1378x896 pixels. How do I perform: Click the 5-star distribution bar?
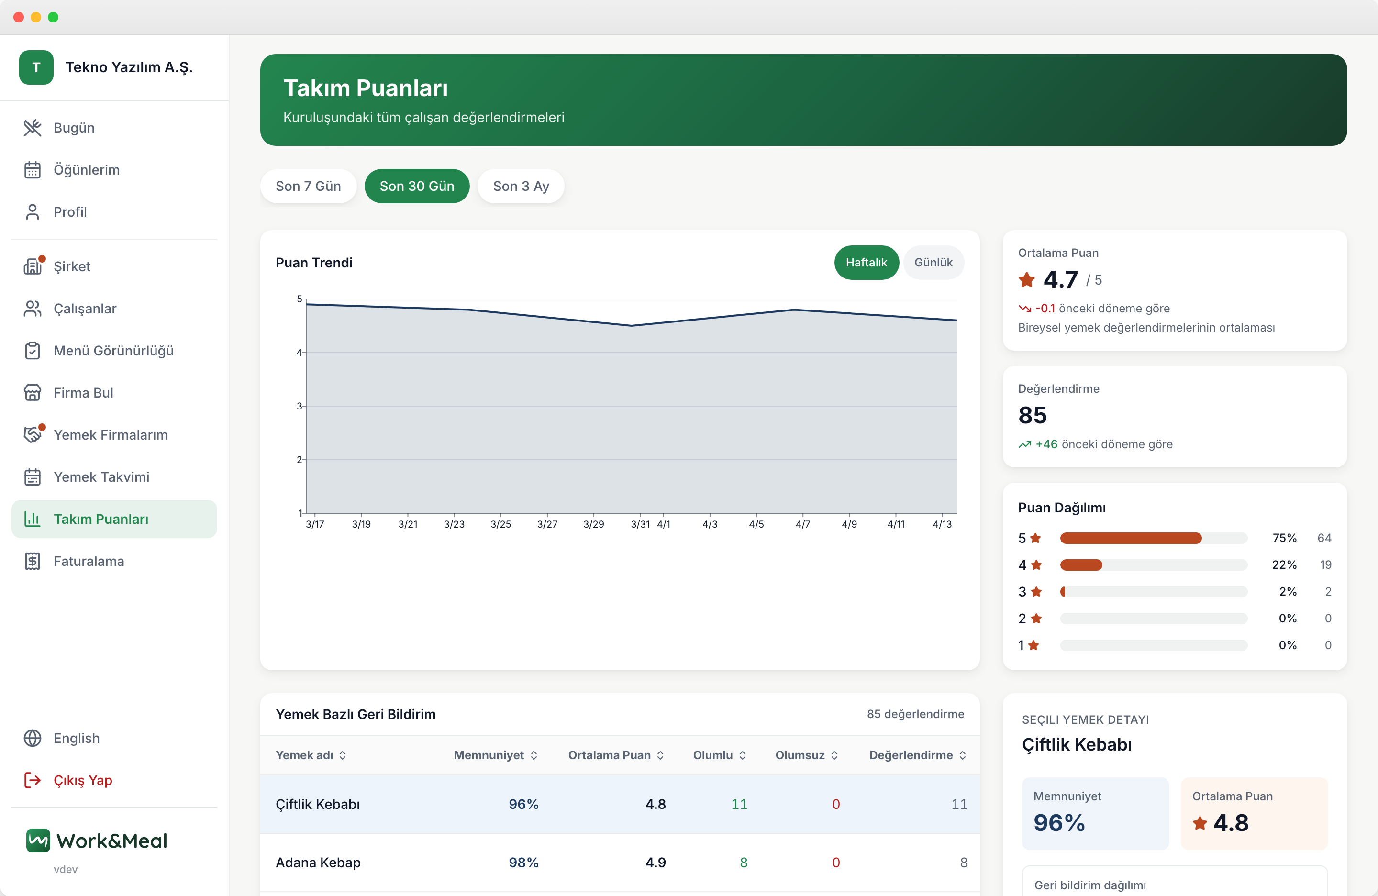click(1153, 538)
